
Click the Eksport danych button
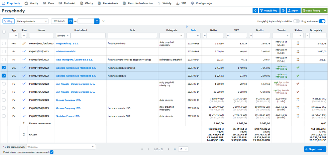click(315, 149)
